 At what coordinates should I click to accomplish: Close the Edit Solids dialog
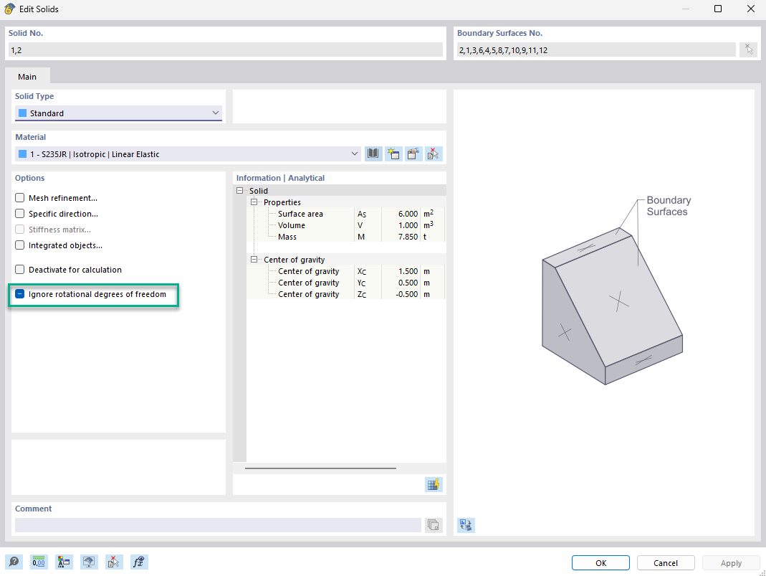coord(751,9)
